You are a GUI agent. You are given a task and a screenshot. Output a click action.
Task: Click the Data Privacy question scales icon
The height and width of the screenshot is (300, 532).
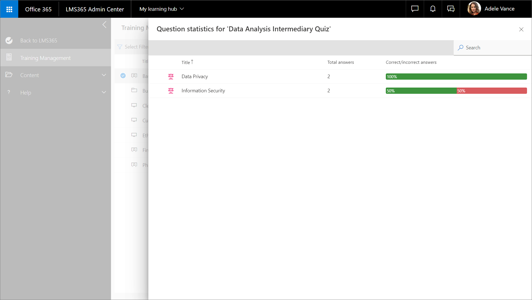coord(171,77)
